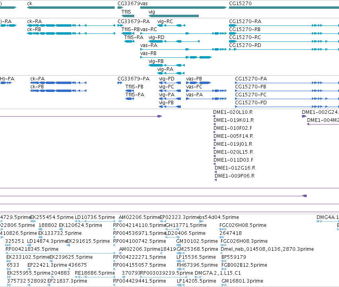The image size is (339, 287).
Task: Open EST EP02323.3prime
Action: click(x=179, y=217)
